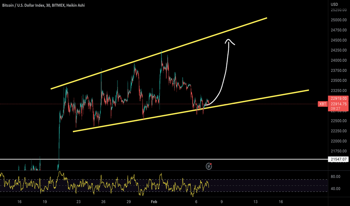This screenshot has height=206, width=350.
Task: Click the 09:27 countdown timer label
Action: pos(335,109)
